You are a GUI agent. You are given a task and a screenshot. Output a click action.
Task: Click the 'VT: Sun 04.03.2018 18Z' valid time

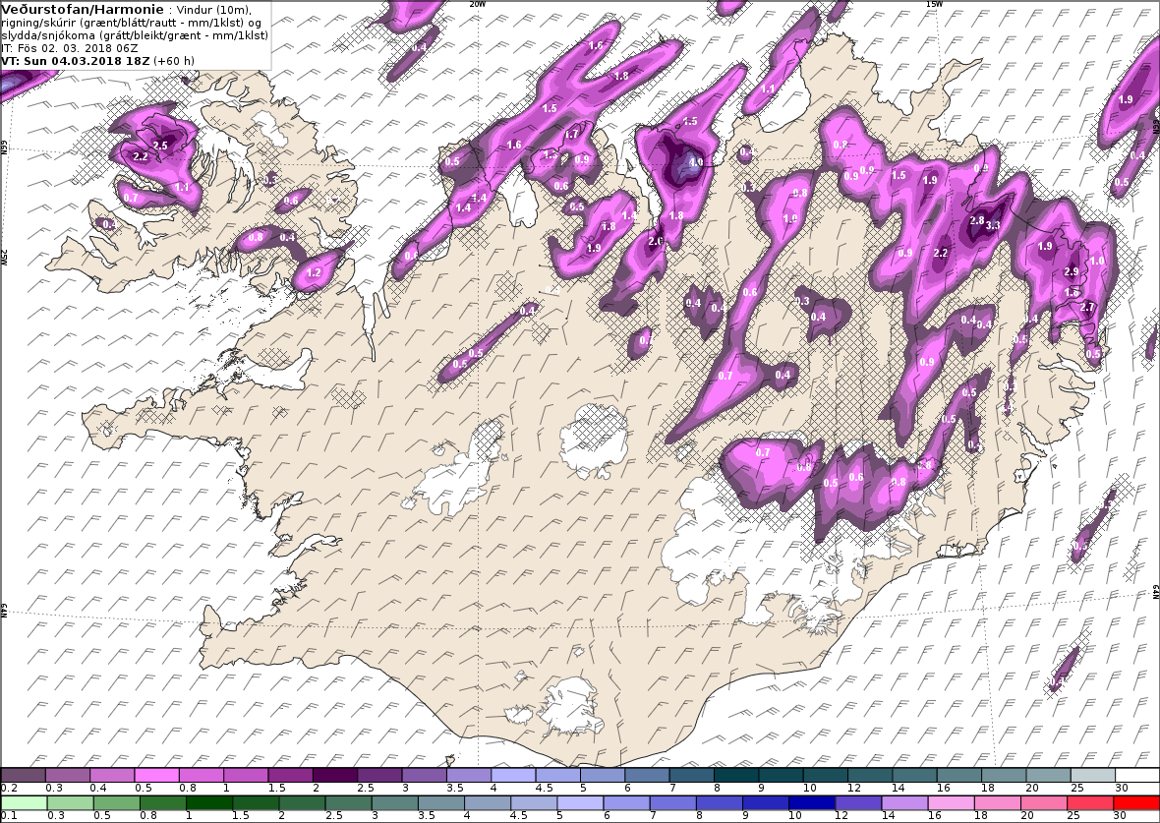(76, 61)
